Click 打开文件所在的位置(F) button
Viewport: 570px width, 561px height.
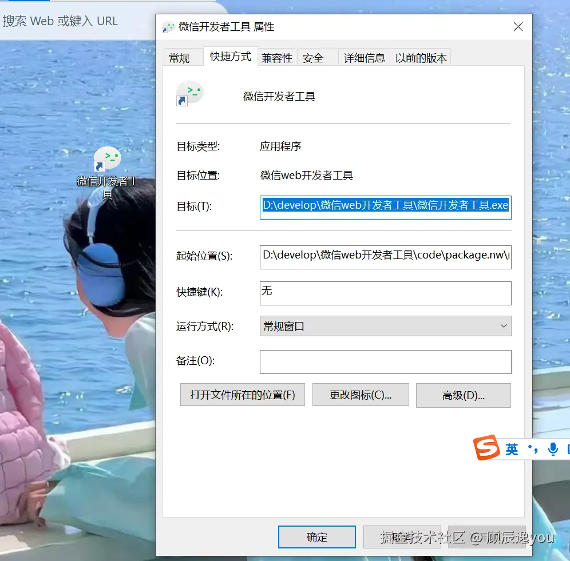(x=243, y=395)
